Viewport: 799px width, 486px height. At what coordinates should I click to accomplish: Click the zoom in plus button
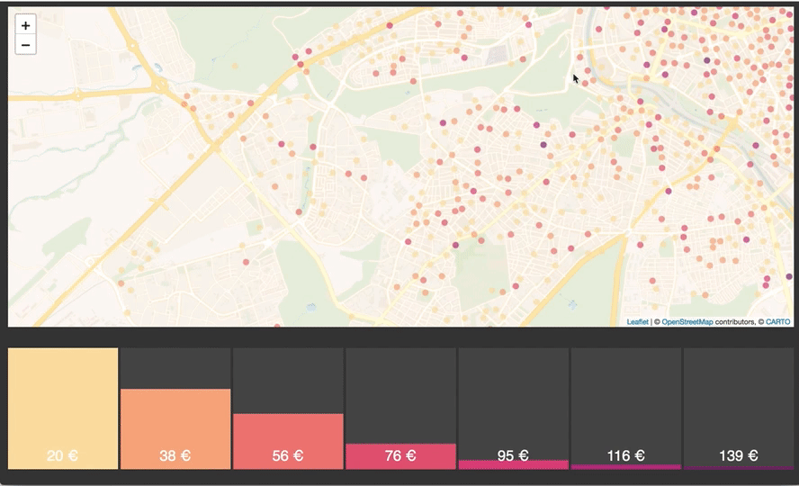pos(25,26)
